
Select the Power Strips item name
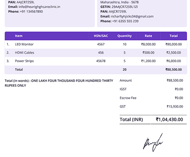click(x=24, y=61)
